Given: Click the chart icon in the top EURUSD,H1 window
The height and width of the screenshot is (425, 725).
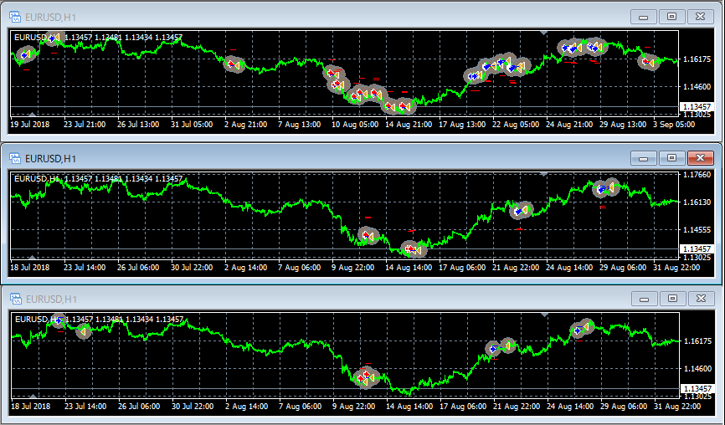Looking at the screenshot, I should [x=15, y=17].
